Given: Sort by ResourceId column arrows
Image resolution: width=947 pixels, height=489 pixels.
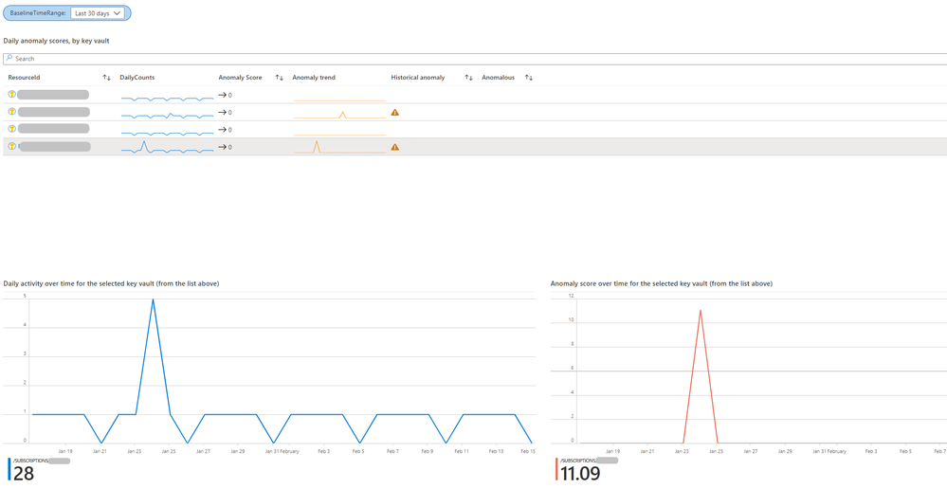Looking at the screenshot, I should coord(107,78).
